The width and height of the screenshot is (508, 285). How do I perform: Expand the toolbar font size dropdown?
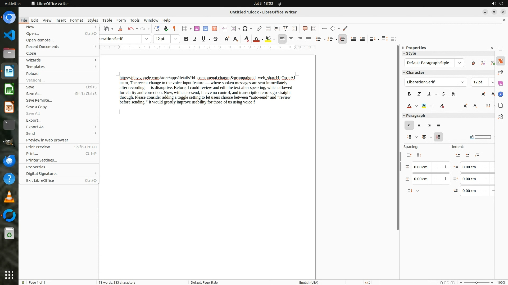(175, 39)
